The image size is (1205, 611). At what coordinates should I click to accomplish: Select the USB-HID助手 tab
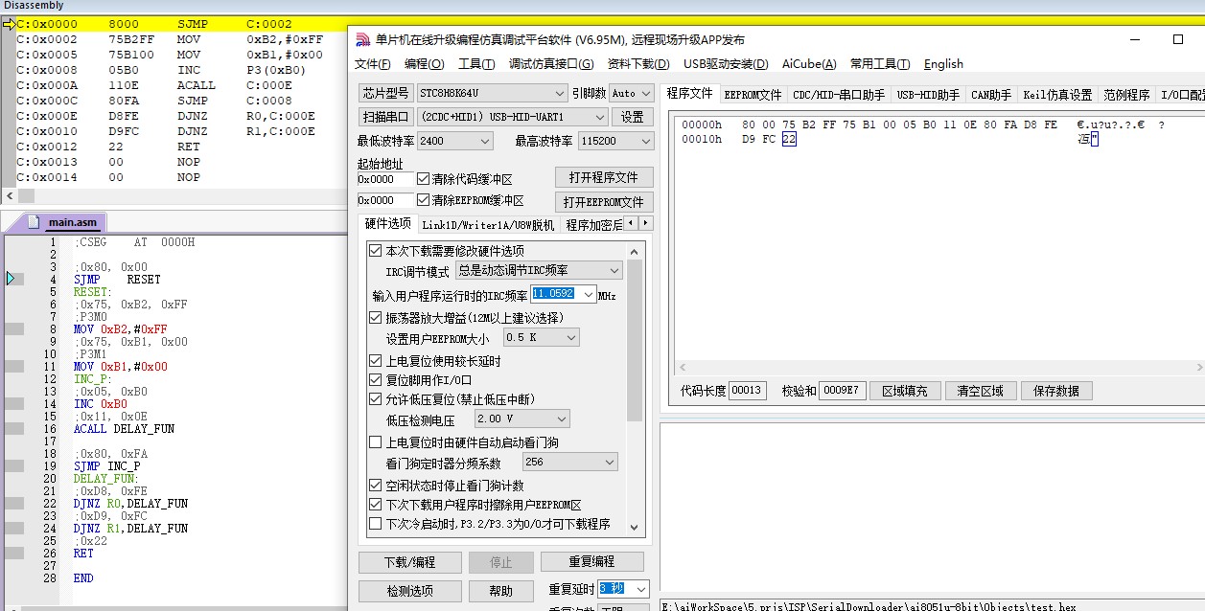[x=927, y=95]
